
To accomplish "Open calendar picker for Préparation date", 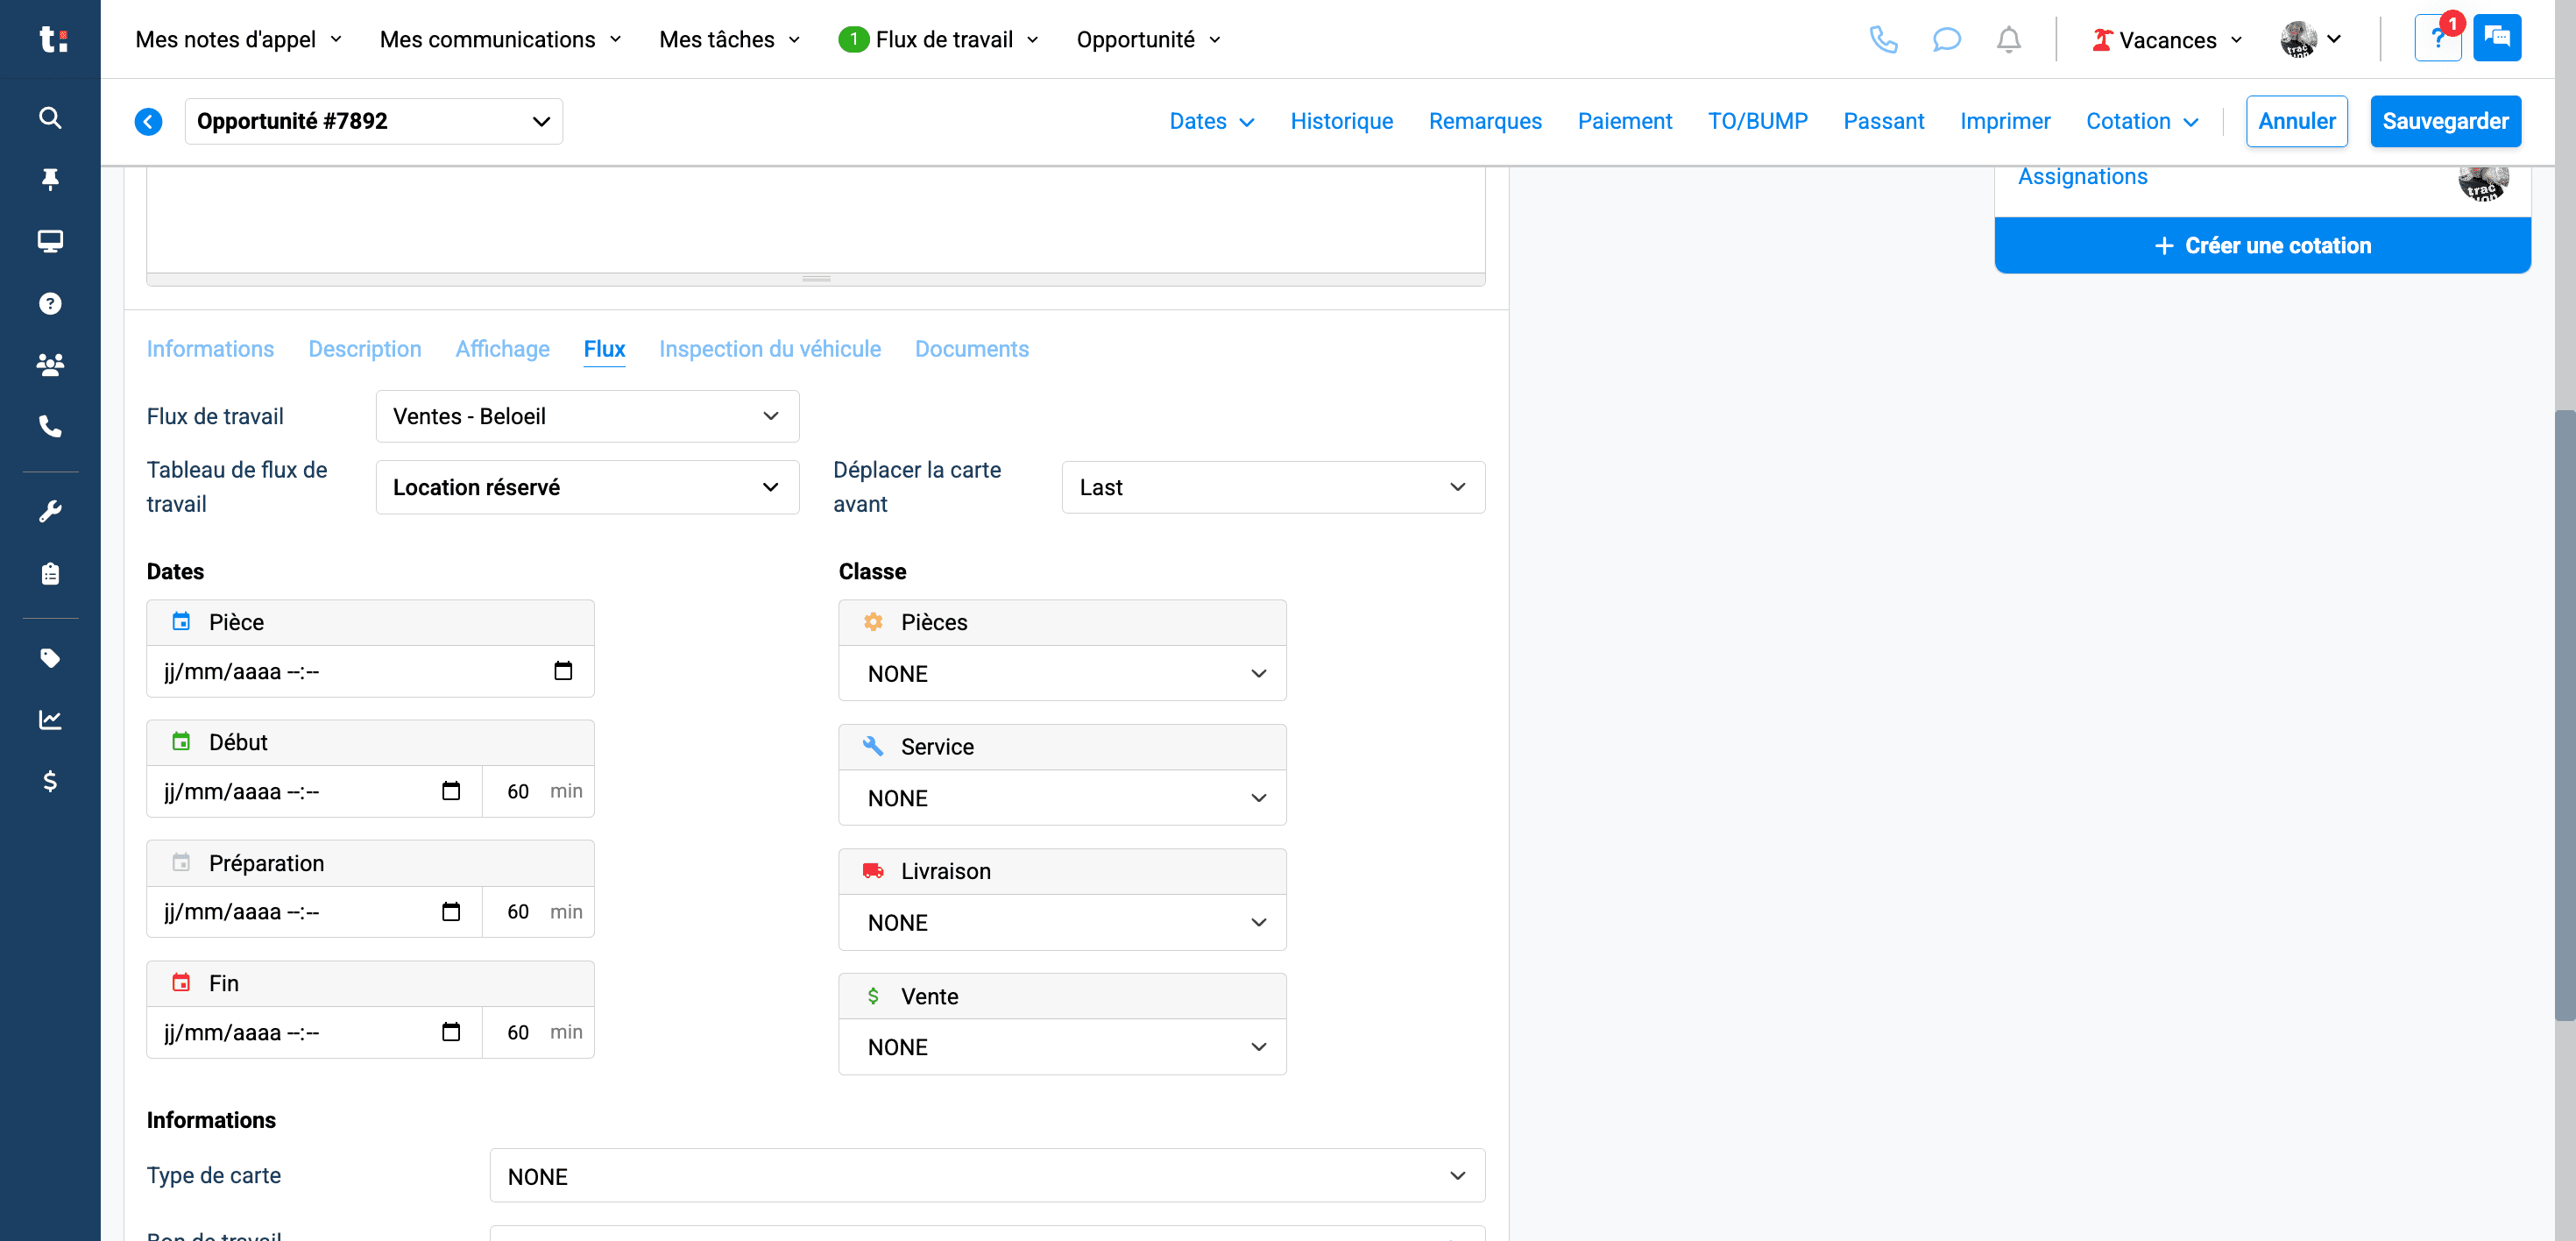I will [451, 911].
